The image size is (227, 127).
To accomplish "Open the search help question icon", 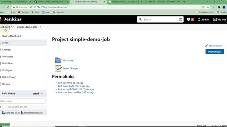I will coord(180,19).
